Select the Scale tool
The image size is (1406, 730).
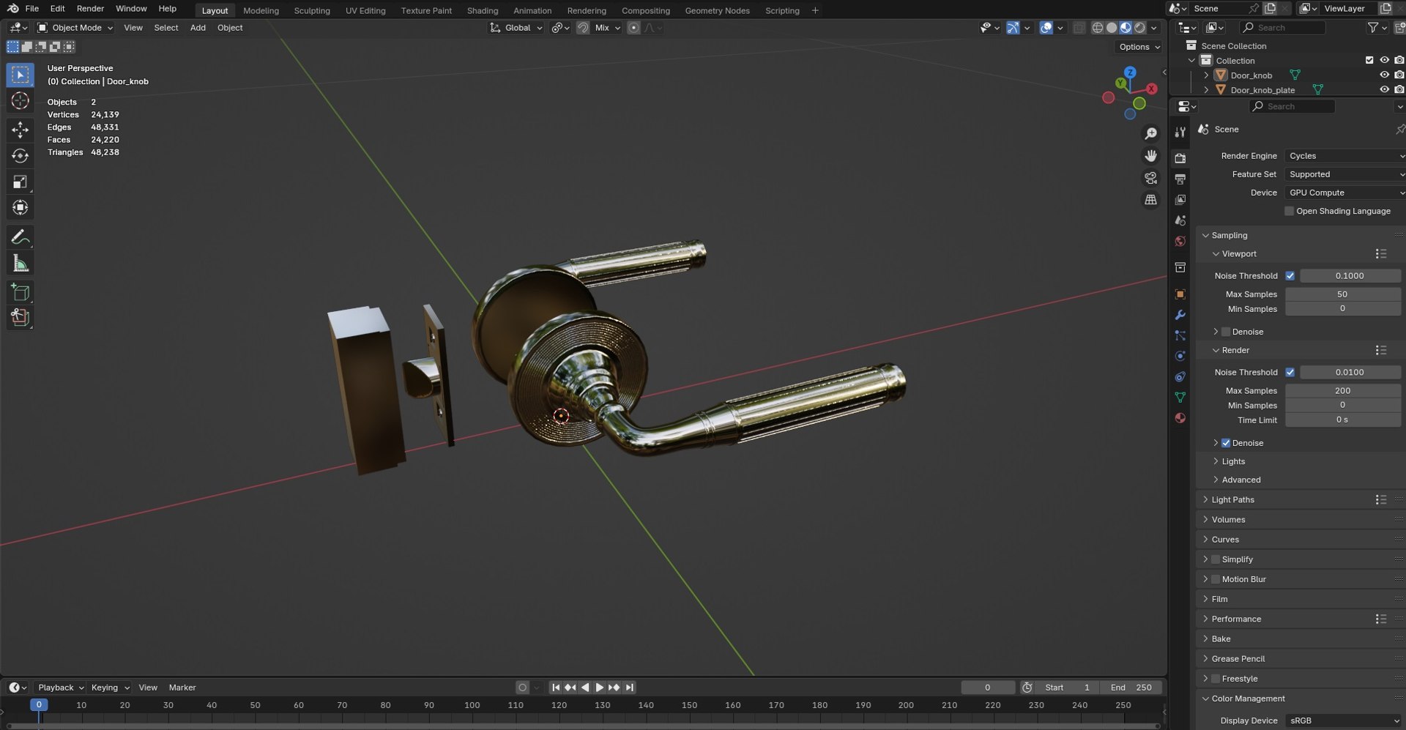coord(20,182)
